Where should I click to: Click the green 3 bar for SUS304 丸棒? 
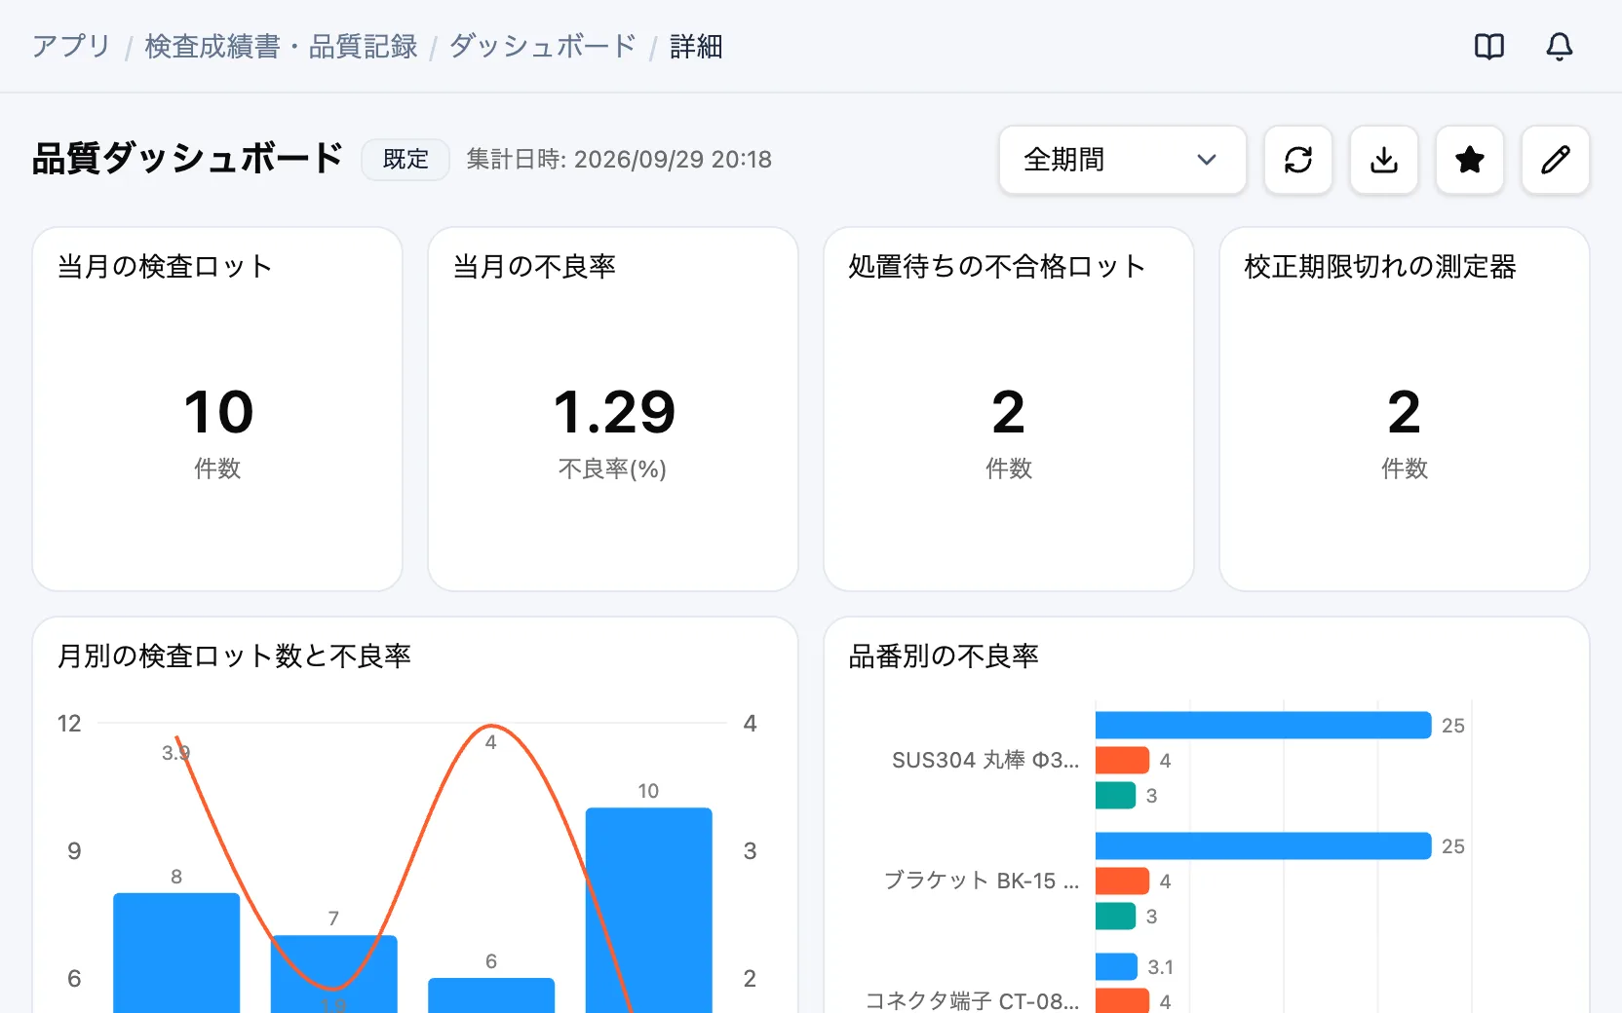tap(1115, 796)
